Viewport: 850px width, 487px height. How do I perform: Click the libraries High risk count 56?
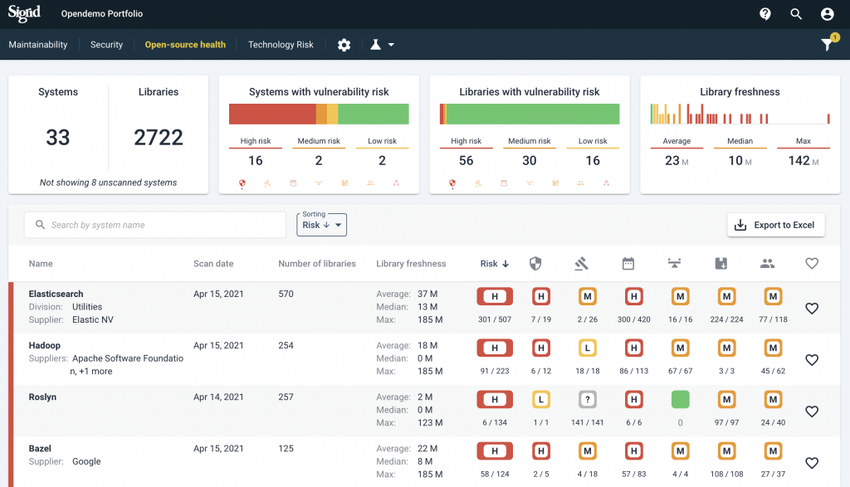pos(466,160)
